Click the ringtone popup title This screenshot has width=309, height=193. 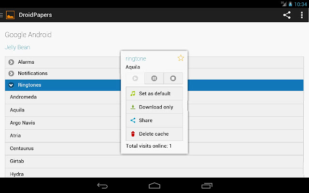tap(136, 59)
